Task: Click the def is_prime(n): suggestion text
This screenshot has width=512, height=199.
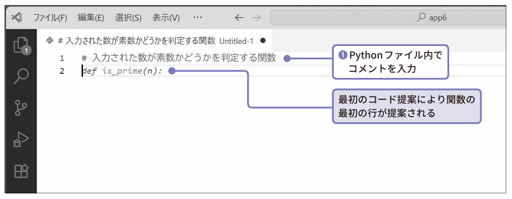Action: pyautogui.click(x=122, y=71)
